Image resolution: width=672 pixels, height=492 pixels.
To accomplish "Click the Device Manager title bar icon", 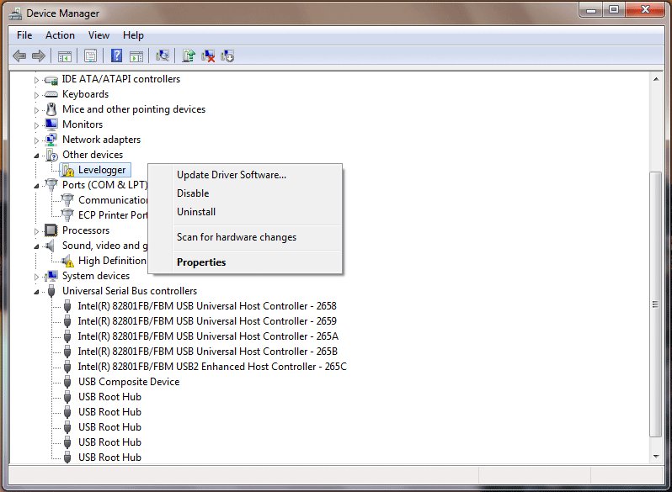I will [15, 13].
